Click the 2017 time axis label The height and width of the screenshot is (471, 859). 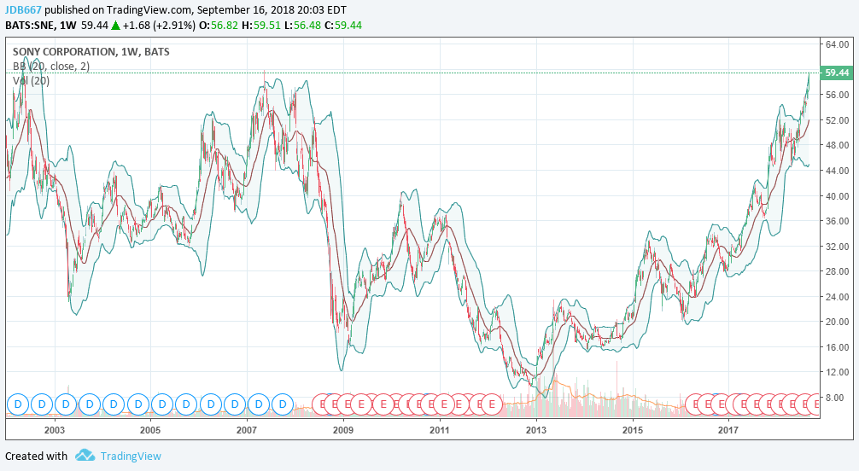[x=728, y=430]
